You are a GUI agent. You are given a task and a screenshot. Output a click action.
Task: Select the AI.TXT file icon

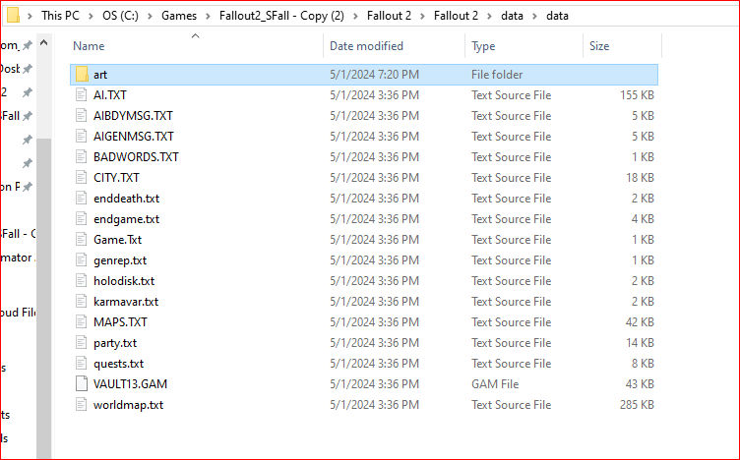pyautogui.click(x=82, y=94)
